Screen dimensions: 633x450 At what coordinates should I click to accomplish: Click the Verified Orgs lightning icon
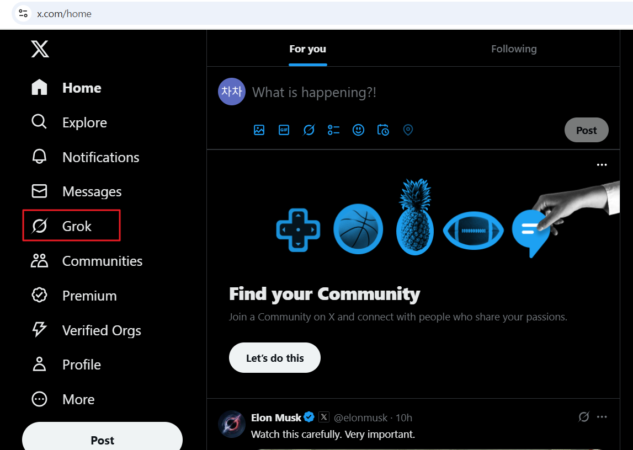[x=39, y=329]
